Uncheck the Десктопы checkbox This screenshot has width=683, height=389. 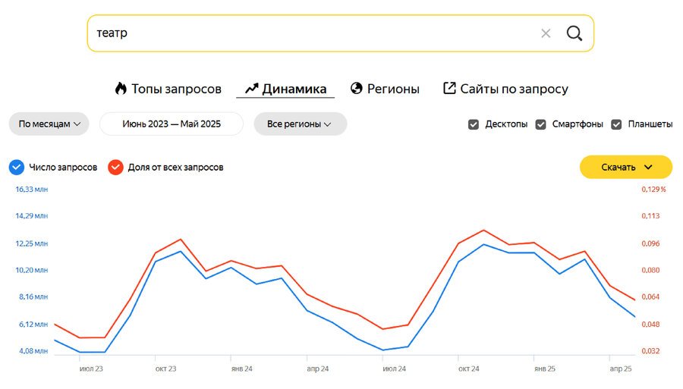tap(474, 124)
